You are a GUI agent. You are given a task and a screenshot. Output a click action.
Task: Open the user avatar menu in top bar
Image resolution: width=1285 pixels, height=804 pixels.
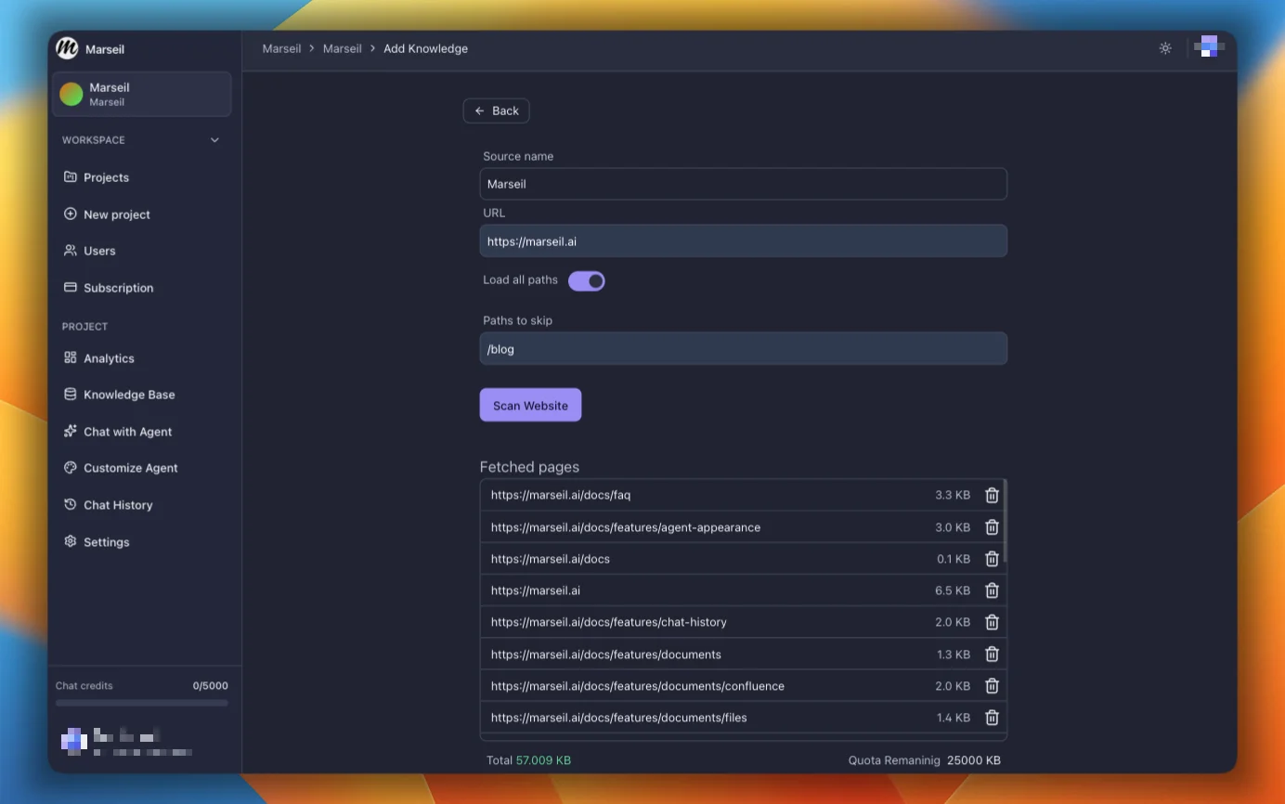coord(1209,46)
